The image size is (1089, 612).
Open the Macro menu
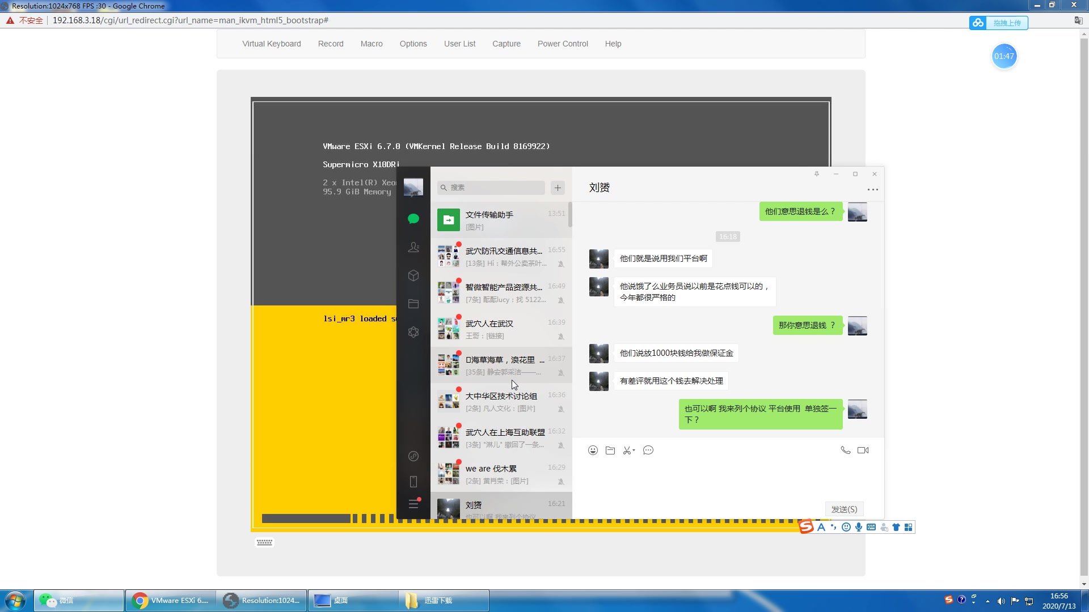[x=372, y=44]
